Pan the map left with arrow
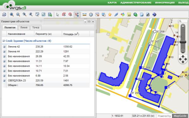Image resolution: width=189 pixels, height=118 pixels. point(180,59)
